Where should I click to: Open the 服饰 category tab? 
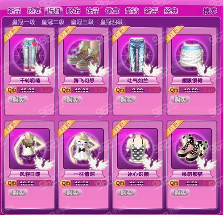coord(73,11)
